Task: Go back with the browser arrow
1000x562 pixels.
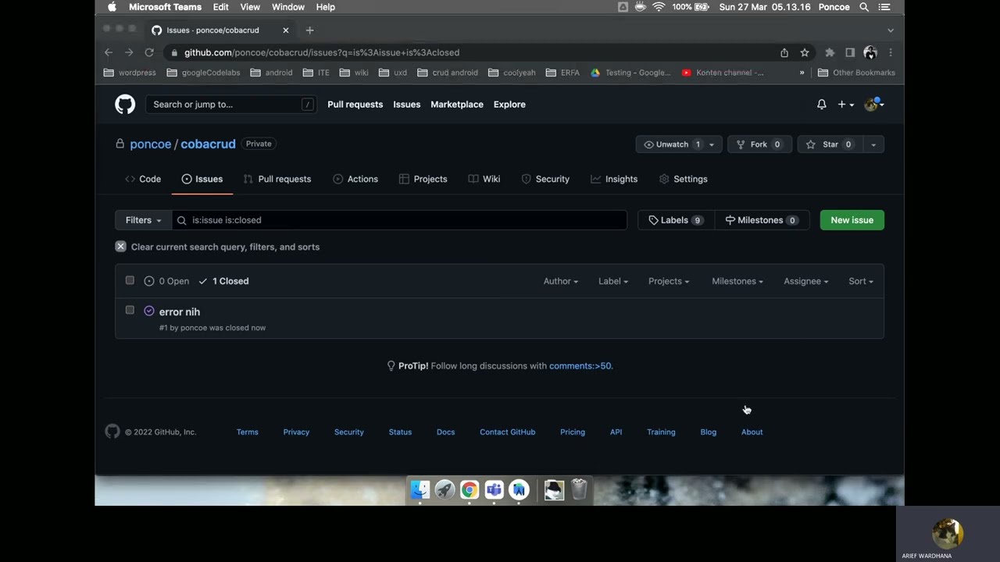Action: coord(109,52)
